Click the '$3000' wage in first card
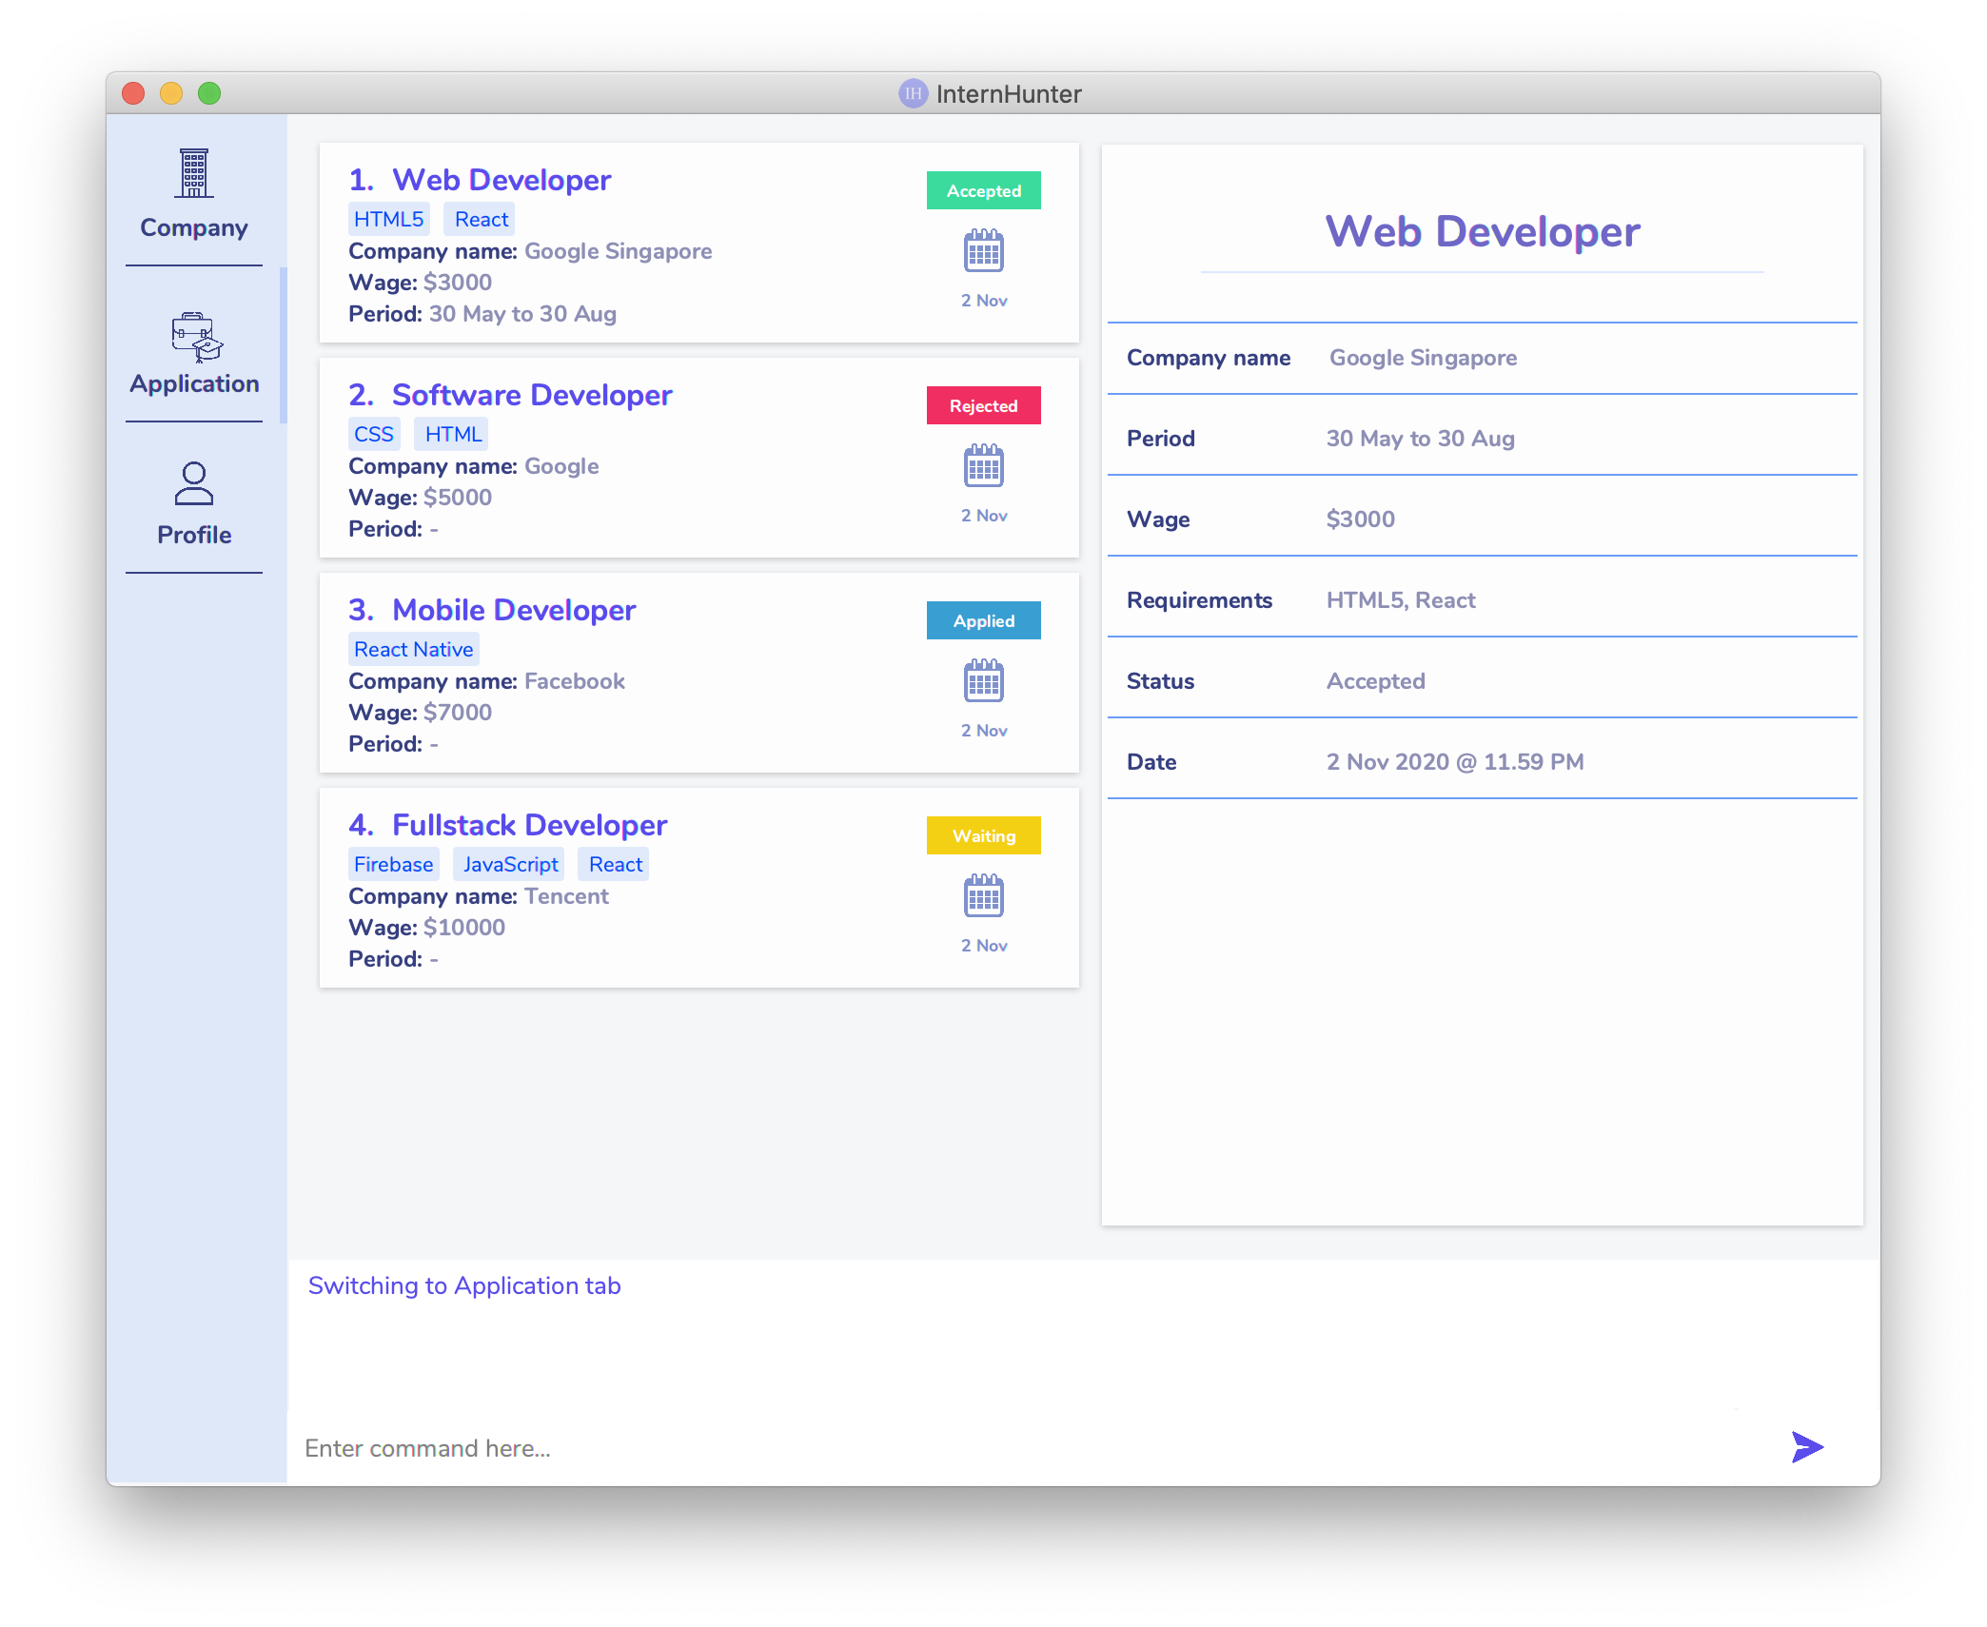 (458, 283)
